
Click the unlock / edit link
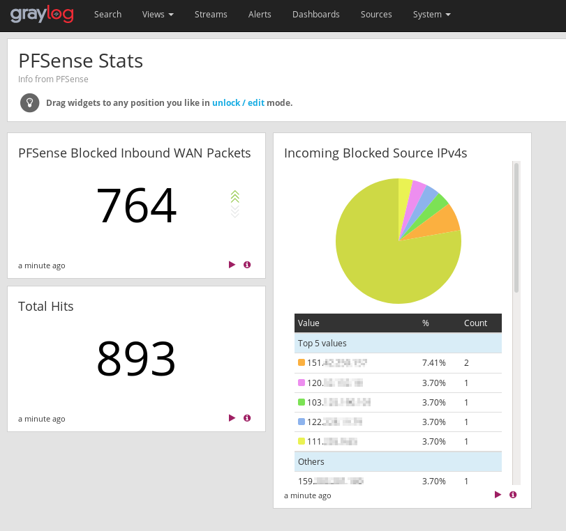pos(238,102)
